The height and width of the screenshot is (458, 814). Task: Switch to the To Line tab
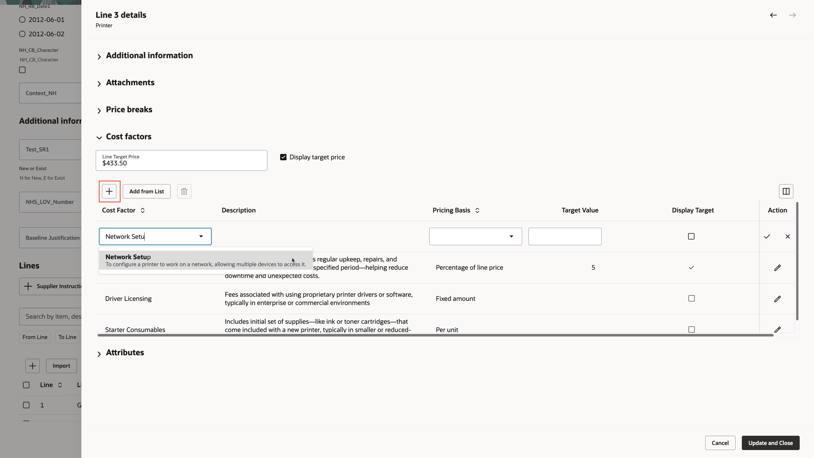click(x=67, y=337)
